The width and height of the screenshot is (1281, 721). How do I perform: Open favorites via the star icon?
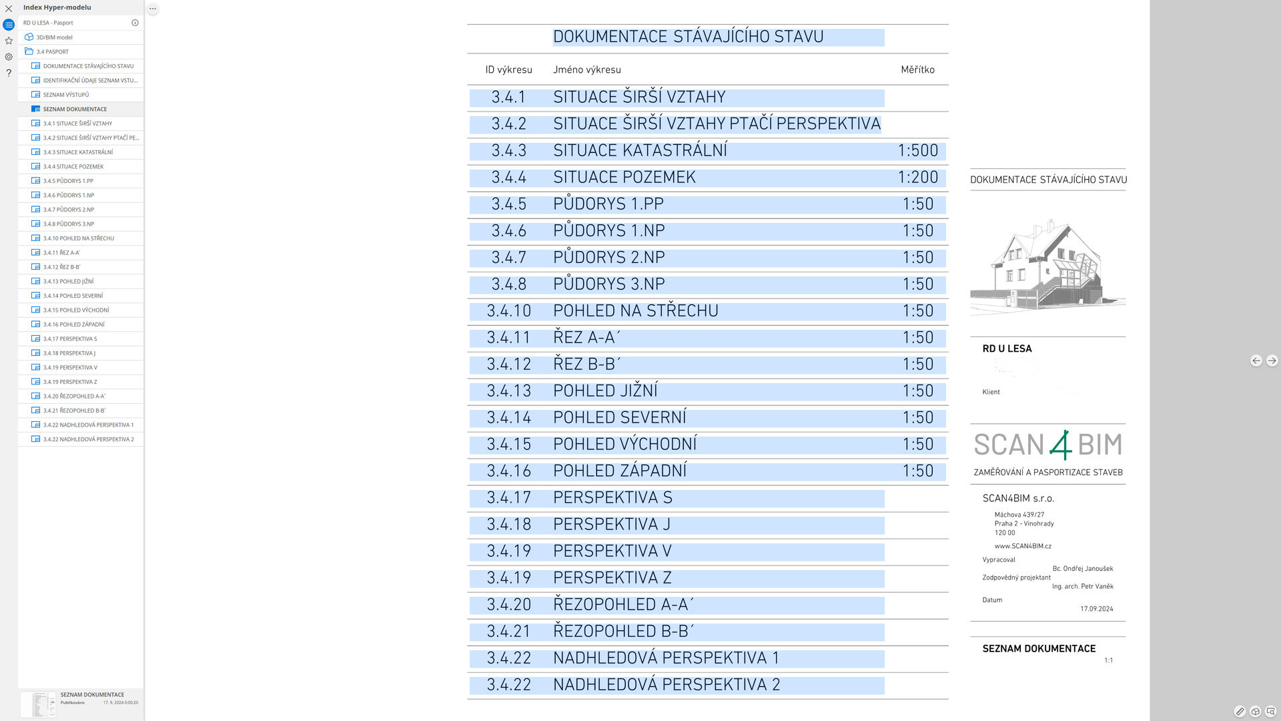pyautogui.click(x=9, y=41)
